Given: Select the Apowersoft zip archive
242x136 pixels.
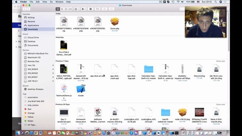Looking at the screenshot, I should tap(81, 69).
